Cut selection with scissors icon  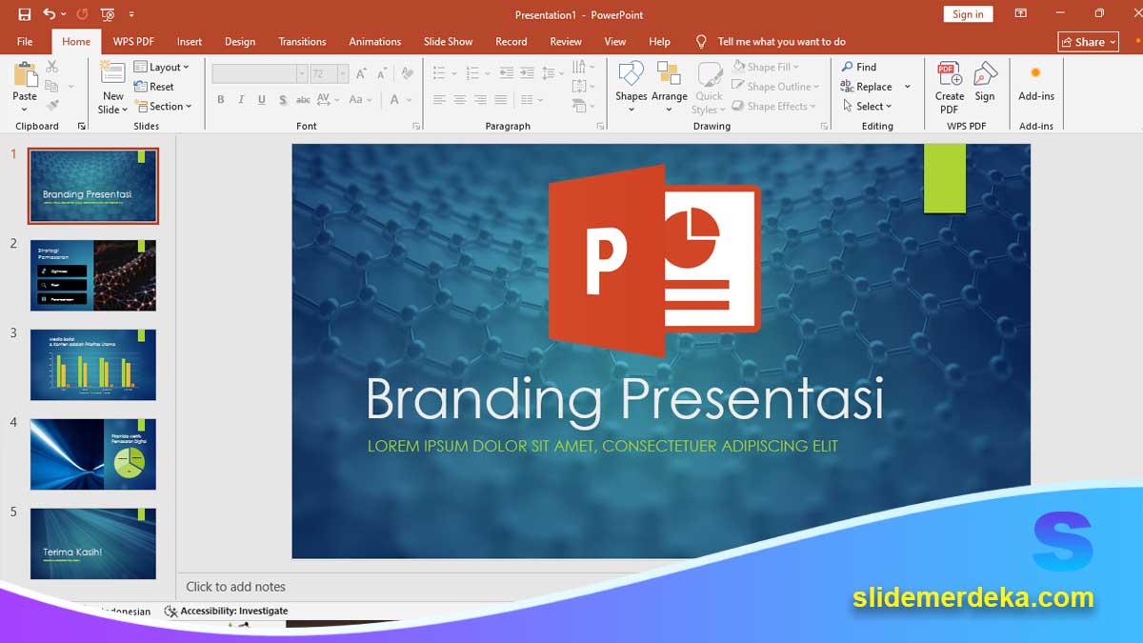click(52, 66)
